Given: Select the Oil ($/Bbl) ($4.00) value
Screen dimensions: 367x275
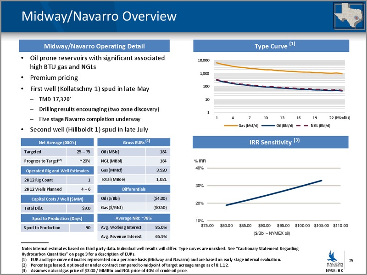Looking at the screenshot, I should click(x=158, y=198).
